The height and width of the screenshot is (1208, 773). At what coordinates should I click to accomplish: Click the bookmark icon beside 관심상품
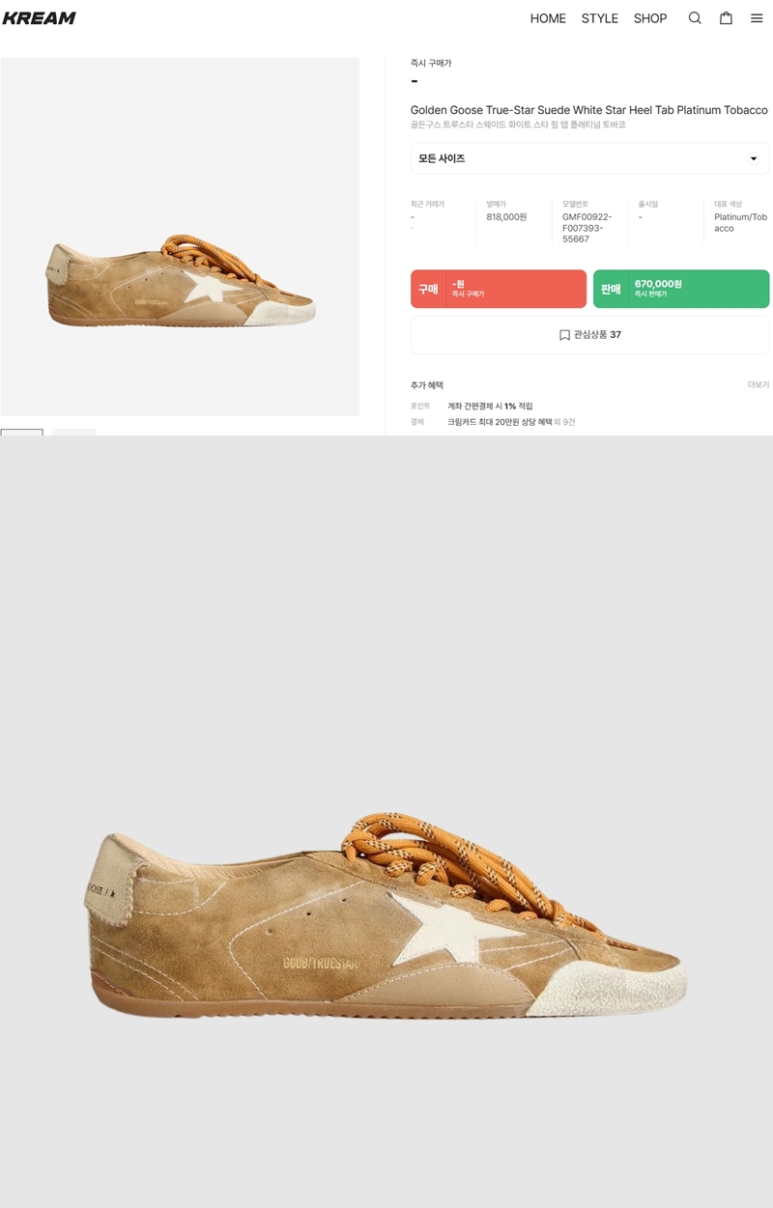pyautogui.click(x=564, y=335)
